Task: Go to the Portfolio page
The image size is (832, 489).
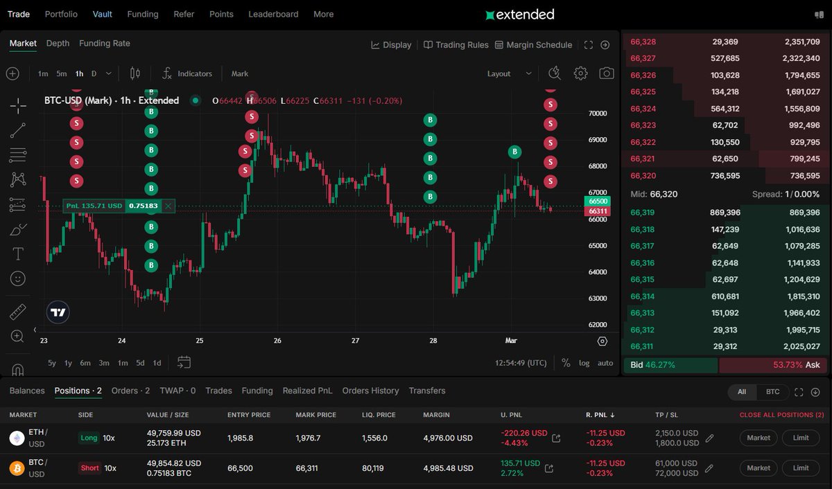Action: pyautogui.click(x=61, y=14)
